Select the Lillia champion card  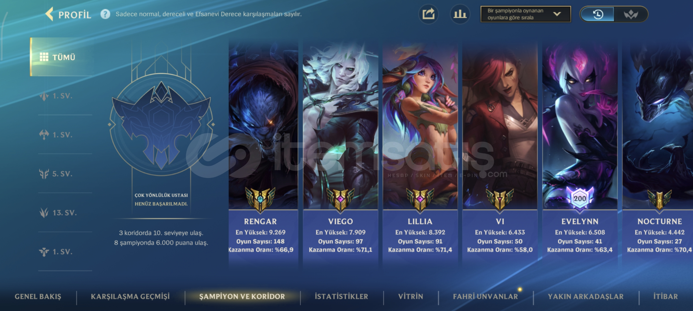pos(420,153)
